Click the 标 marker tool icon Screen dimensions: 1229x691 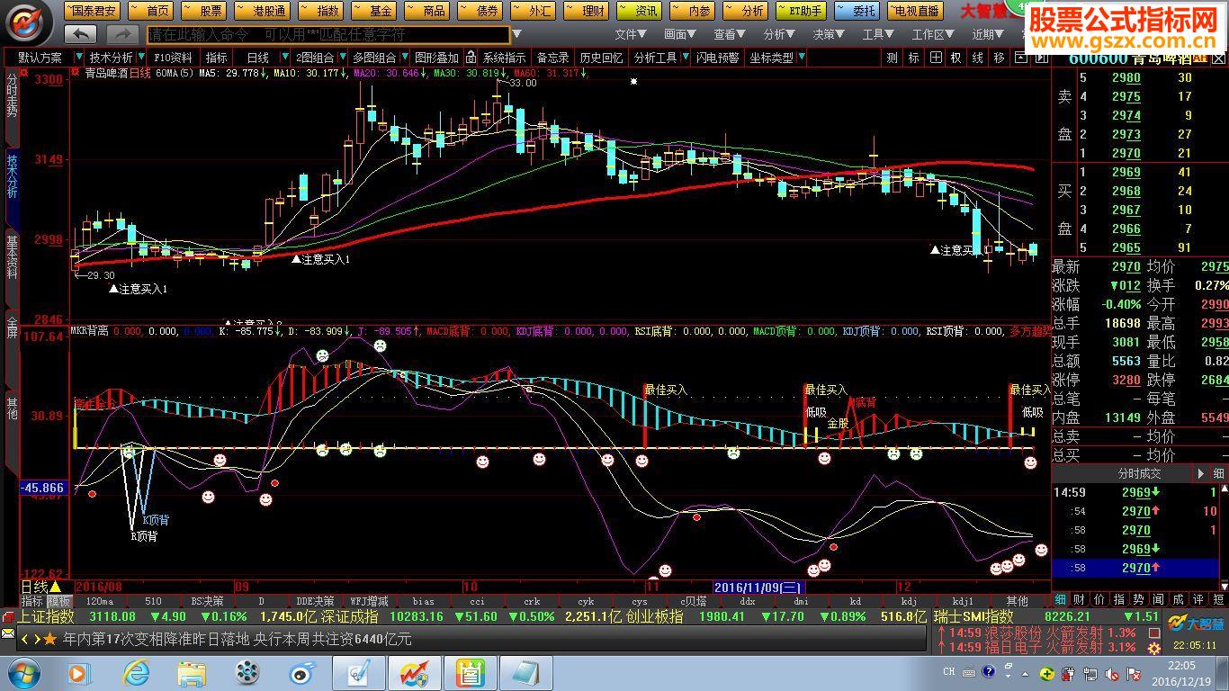[913, 58]
